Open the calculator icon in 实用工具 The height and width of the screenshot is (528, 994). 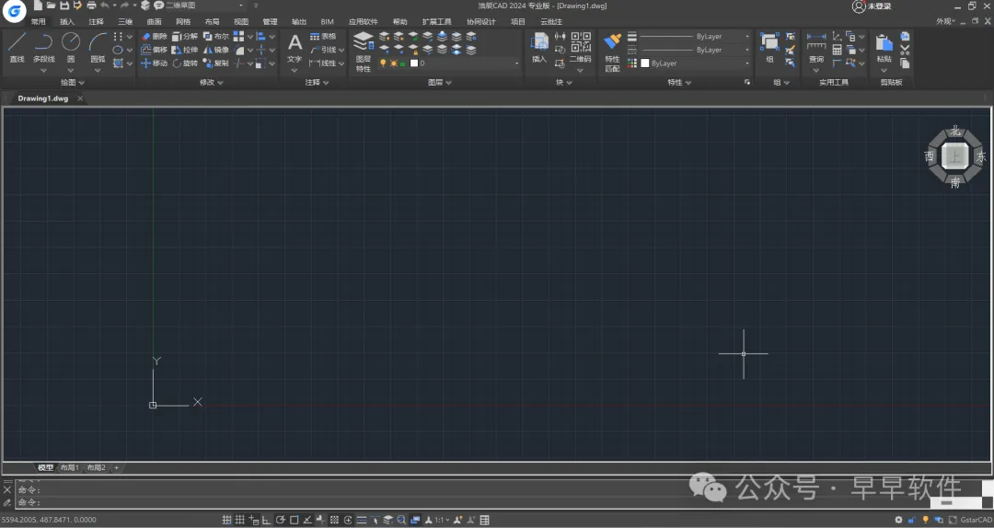click(x=837, y=50)
